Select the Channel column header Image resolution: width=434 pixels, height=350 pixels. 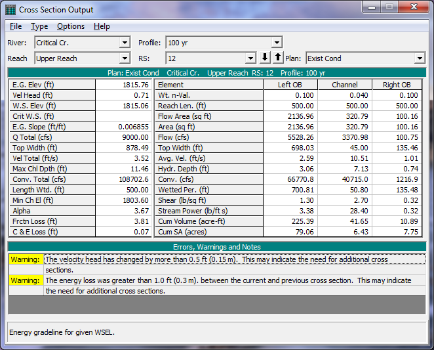pos(345,85)
